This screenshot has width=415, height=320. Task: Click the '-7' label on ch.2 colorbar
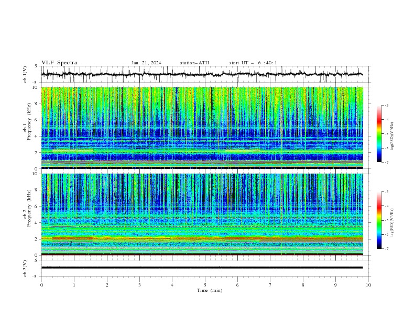(387, 249)
